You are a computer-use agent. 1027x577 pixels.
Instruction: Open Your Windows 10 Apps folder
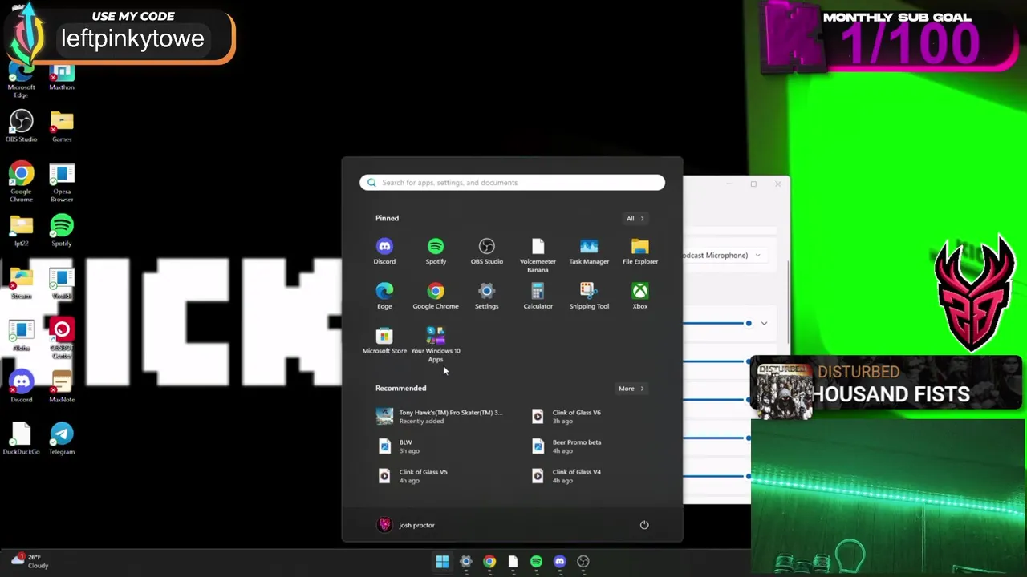pos(436,345)
